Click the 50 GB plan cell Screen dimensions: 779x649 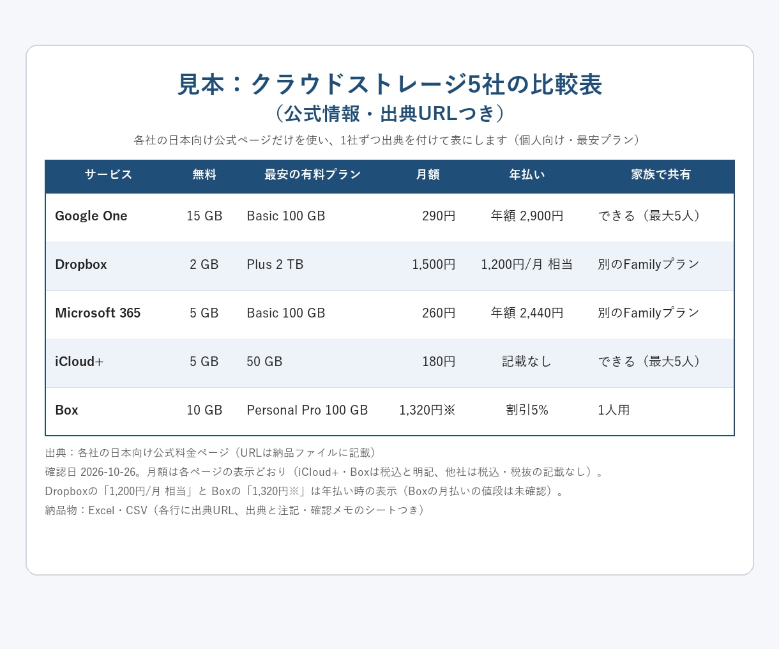(264, 362)
